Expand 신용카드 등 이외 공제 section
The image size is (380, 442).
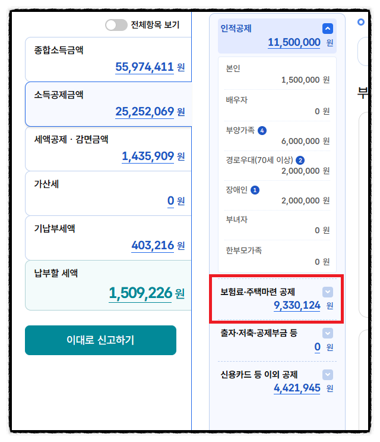pos(327,375)
